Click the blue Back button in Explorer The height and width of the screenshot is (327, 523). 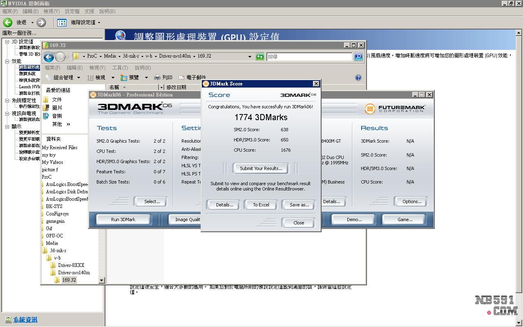coord(49,57)
